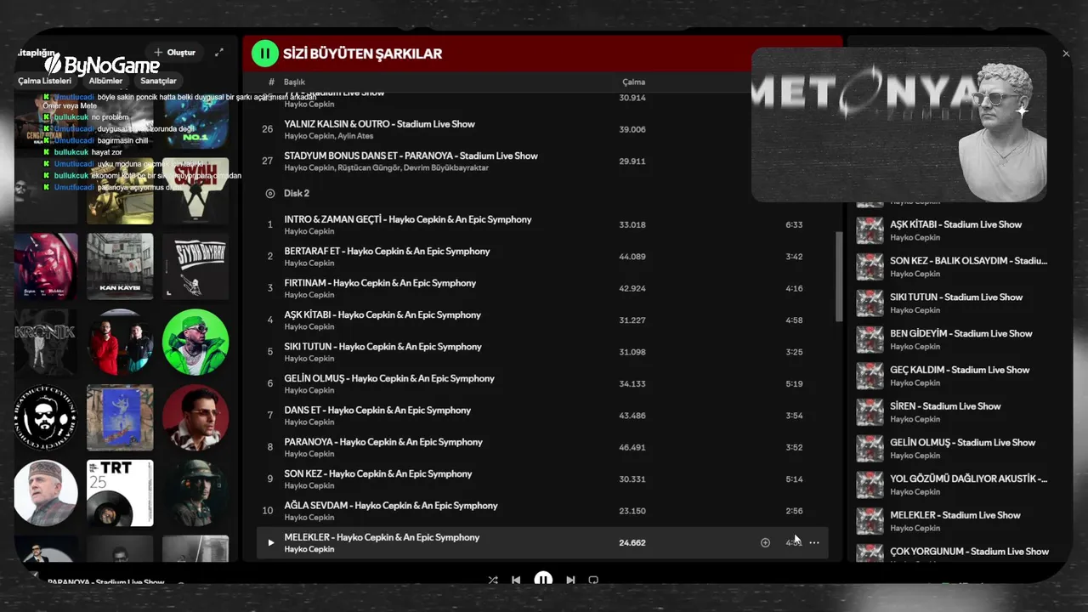Image resolution: width=1088 pixels, height=612 pixels.
Task: Click cover art beside GEÇ KALDIM in queue
Action: (870, 377)
